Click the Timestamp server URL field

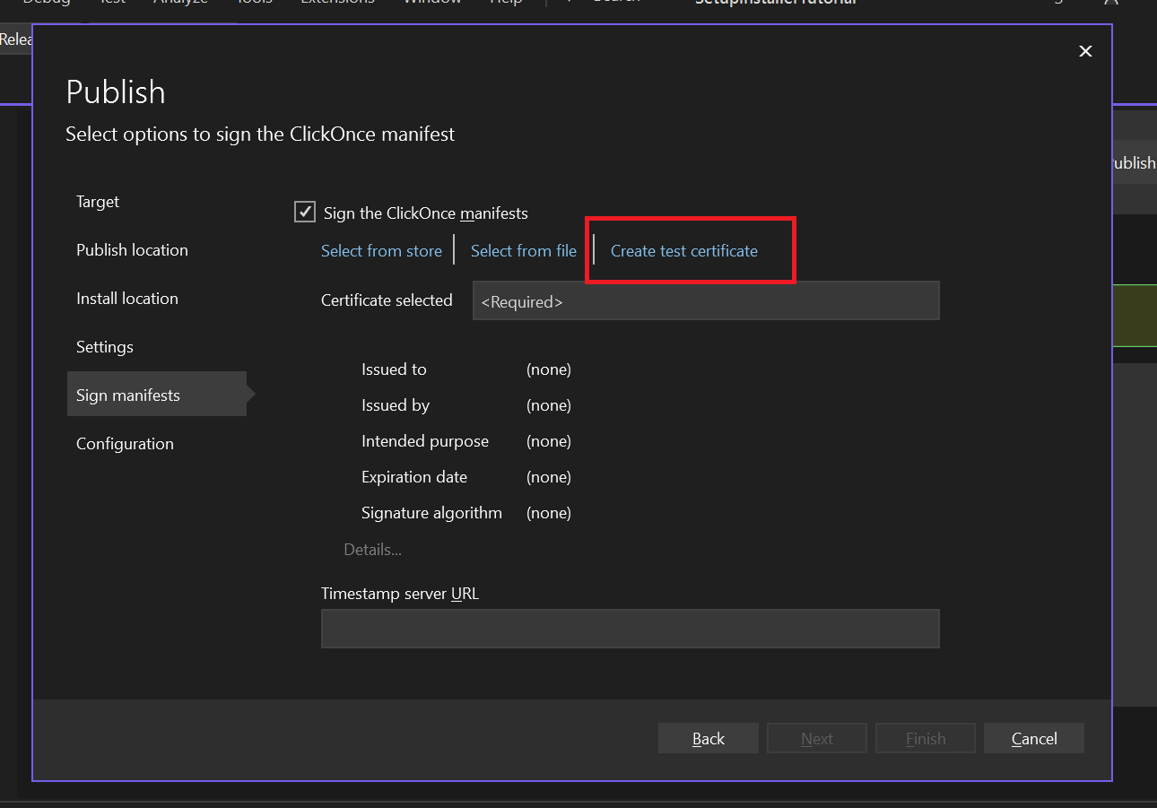630,629
